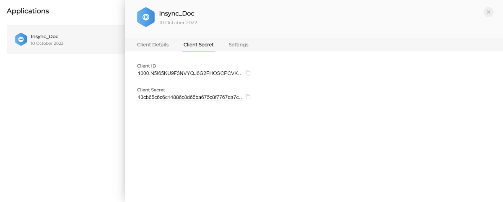Viewport: 503px width, 202px height.
Task: Click inside the Client ID field
Action: [189, 73]
